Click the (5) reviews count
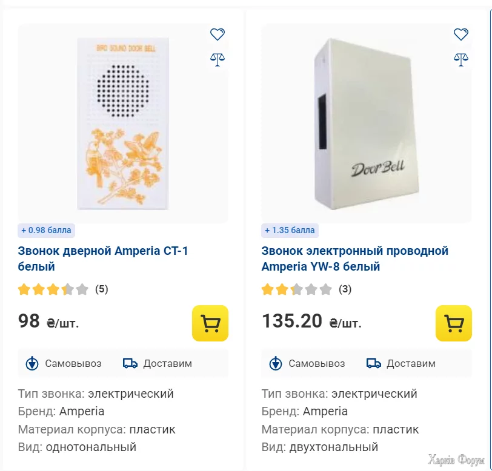Screen dimensions: 492x471 102,289
